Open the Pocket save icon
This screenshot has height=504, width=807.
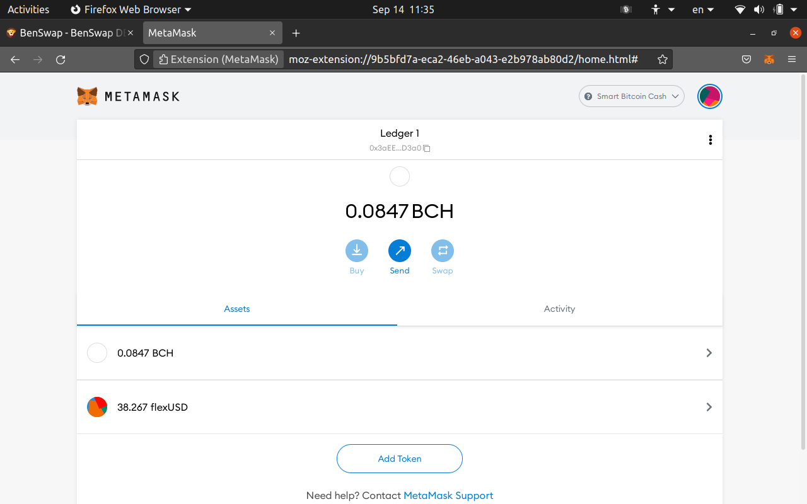(746, 59)
